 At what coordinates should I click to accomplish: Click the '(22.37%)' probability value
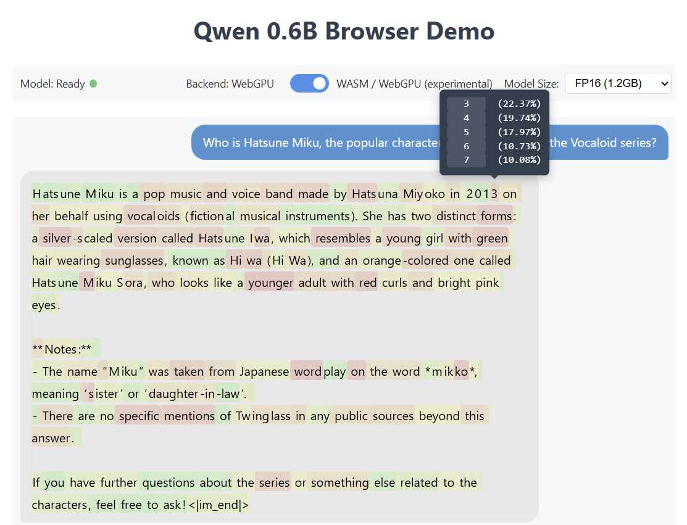pos(518,104)
